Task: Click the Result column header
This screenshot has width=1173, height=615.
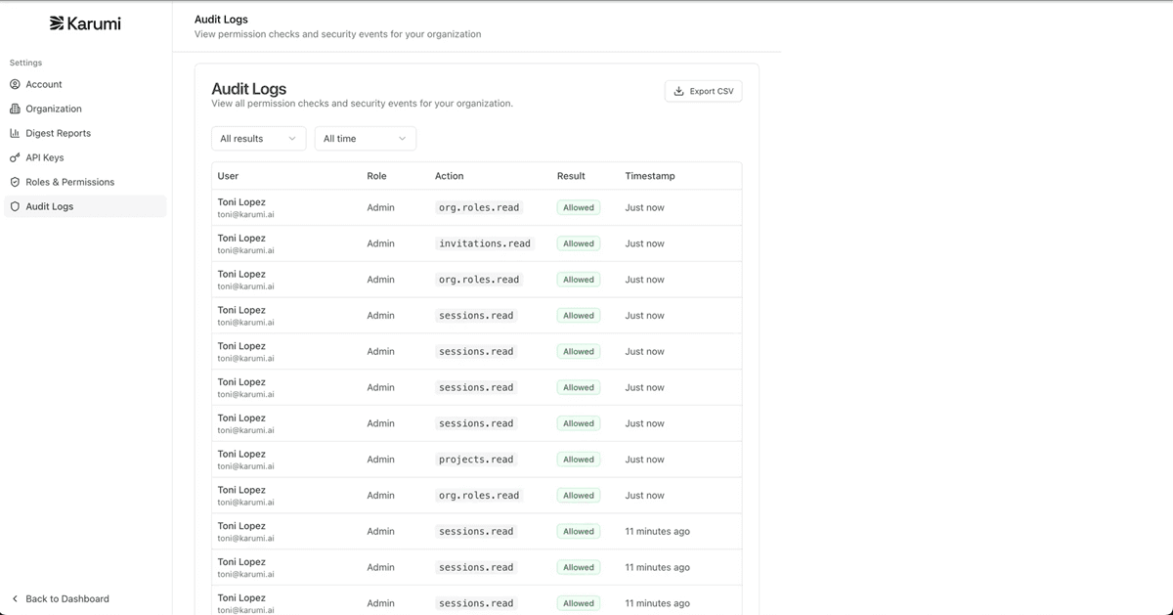Action: [571, 176]
